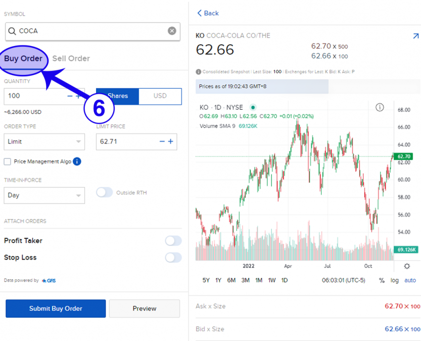The height and width of the screenshot is (341, 421).
Task: Go back using the Back link
Action: tap(208, 13)
